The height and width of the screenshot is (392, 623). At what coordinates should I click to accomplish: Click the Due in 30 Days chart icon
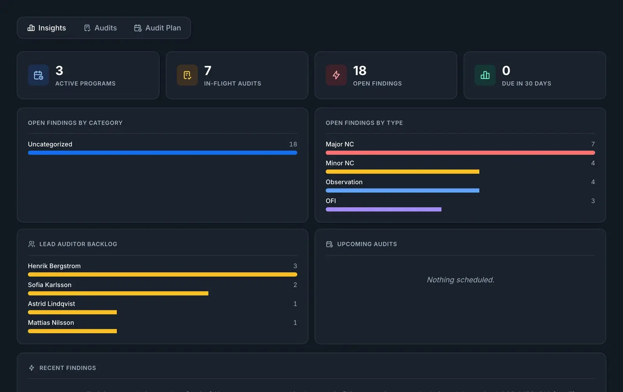pos(485,75)
